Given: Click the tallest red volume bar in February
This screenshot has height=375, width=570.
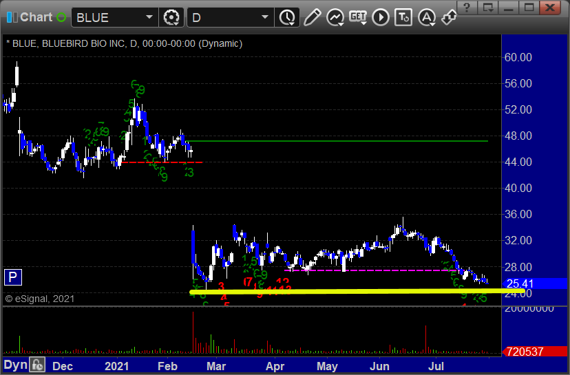Looking at the screenshot, I should click(x=193, y=332).
